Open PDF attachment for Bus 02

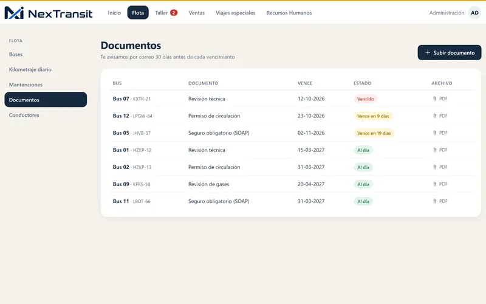(x=440, y=167)
